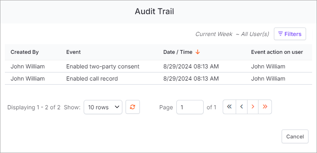The height and width of the screenshot is (153, 317).
Task: Open the 10 rows dropdown
Action: (x=103, y=107)
